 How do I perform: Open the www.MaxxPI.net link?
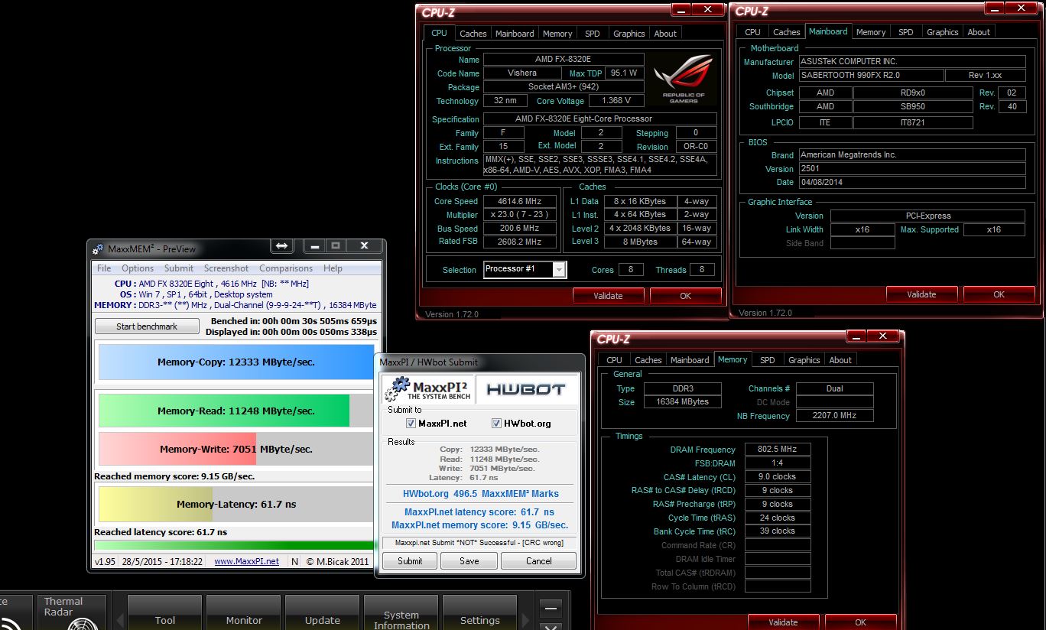pos(246,561)
